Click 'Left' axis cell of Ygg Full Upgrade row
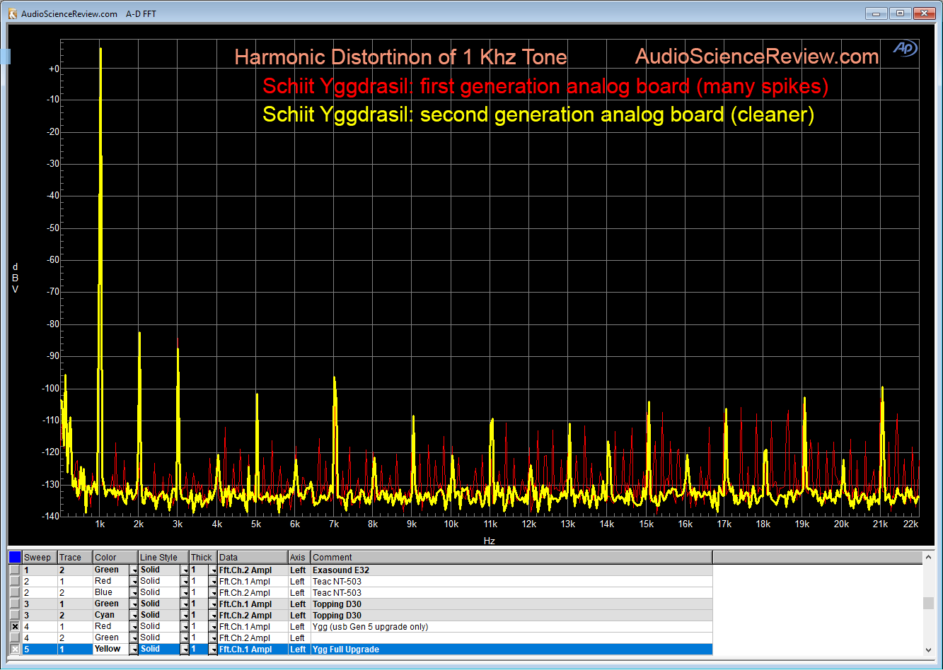943x670 pixels. click(299, 649)
